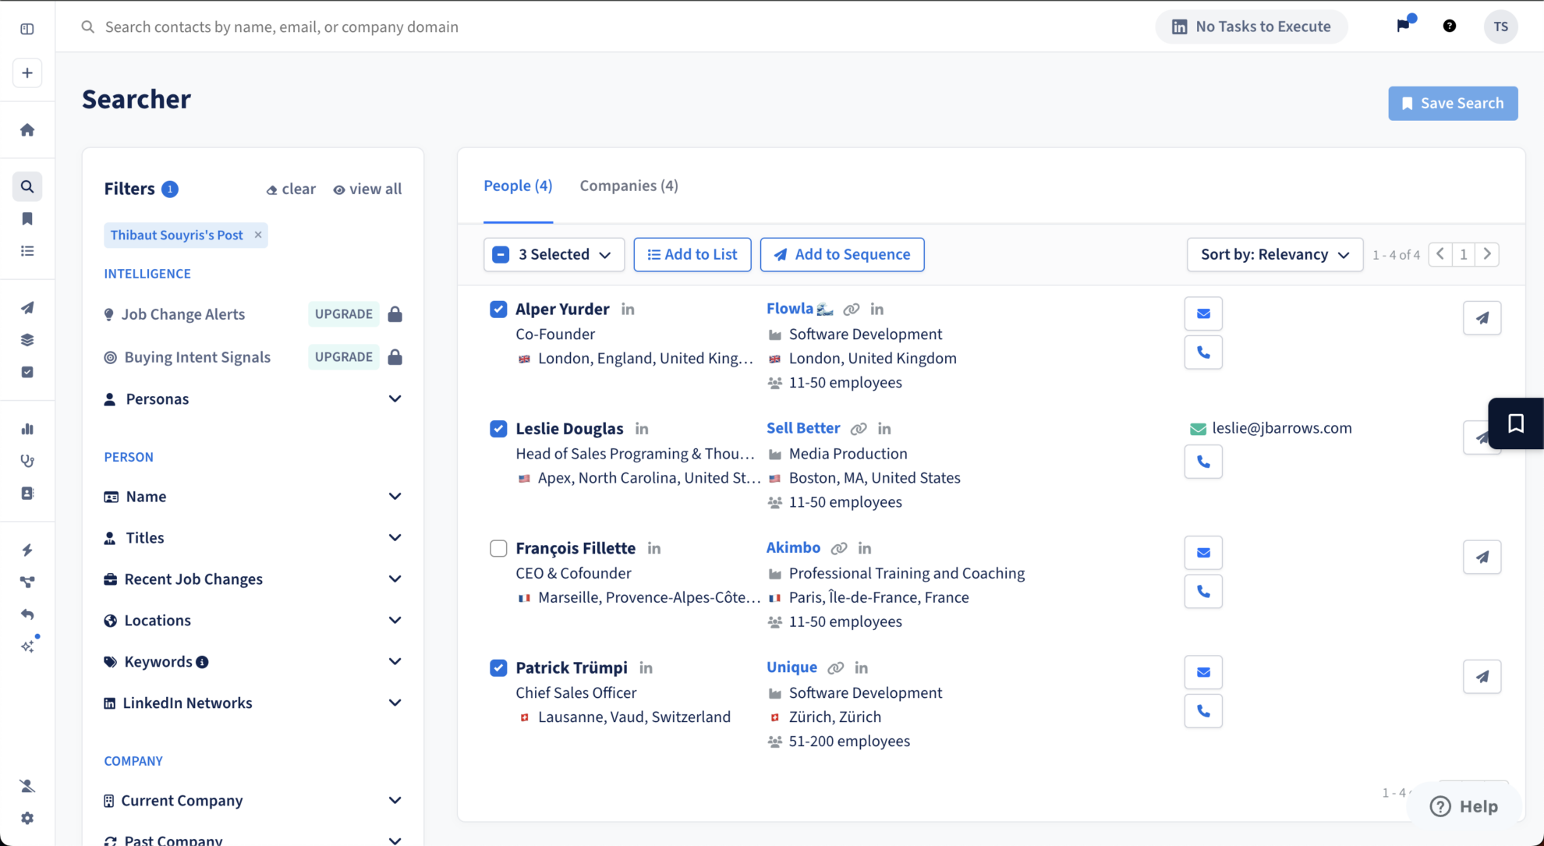Image resolution: width=1544 pixels, height=846 pixels.
Task: Open the Home page from the sidebar
Action: point(27,129)
